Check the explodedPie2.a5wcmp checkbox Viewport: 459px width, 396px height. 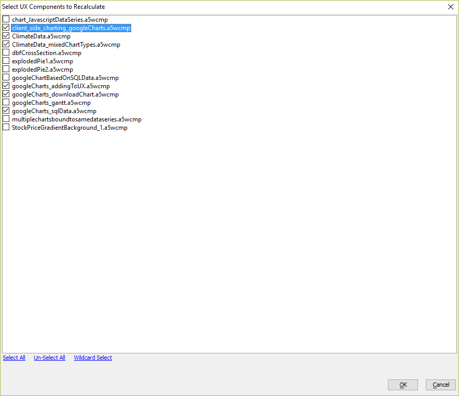[6, 69]
